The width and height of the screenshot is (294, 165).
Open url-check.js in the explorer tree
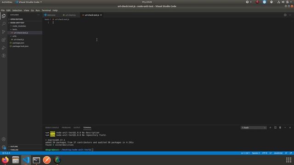19,39
